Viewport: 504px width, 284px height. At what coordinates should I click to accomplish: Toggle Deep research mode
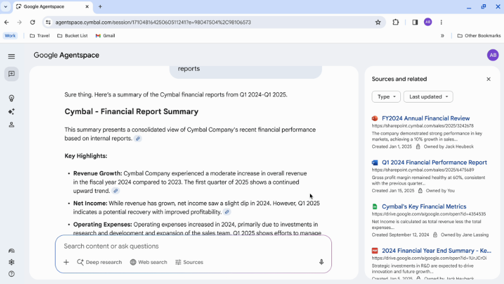99,262
